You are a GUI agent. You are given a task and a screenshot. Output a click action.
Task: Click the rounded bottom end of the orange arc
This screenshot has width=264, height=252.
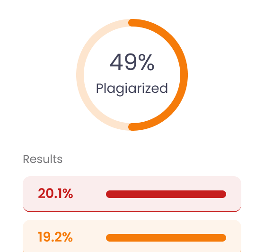[x=132, y=127]
